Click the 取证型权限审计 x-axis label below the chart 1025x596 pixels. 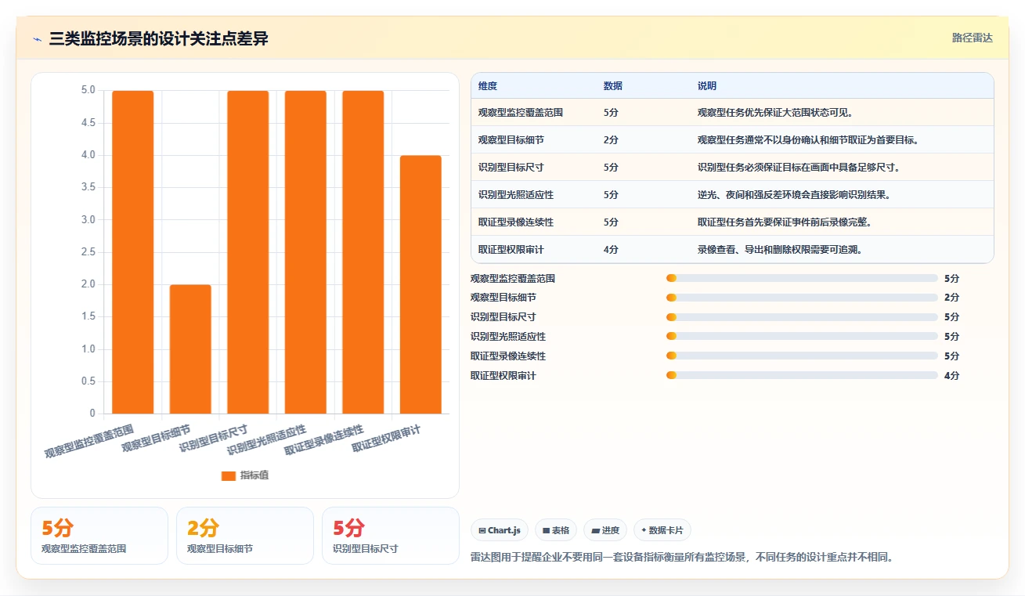coord(387,438)
